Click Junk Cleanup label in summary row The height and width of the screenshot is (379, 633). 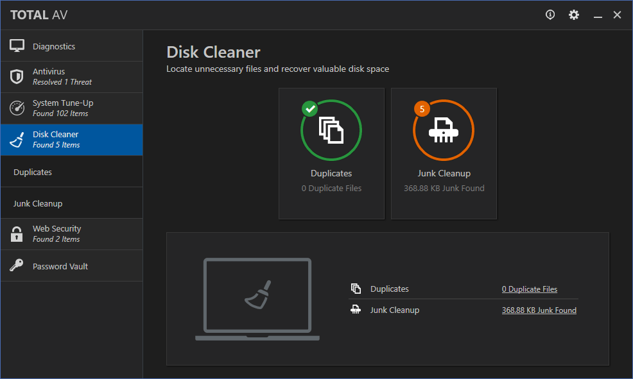pyautogui.click(x=395, y=310)
